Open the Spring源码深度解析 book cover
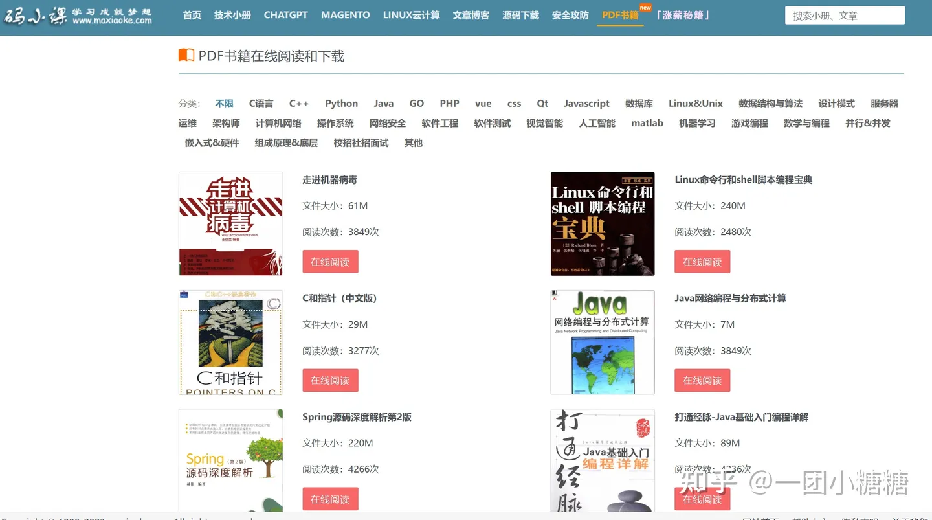 [x=231, y=460]
